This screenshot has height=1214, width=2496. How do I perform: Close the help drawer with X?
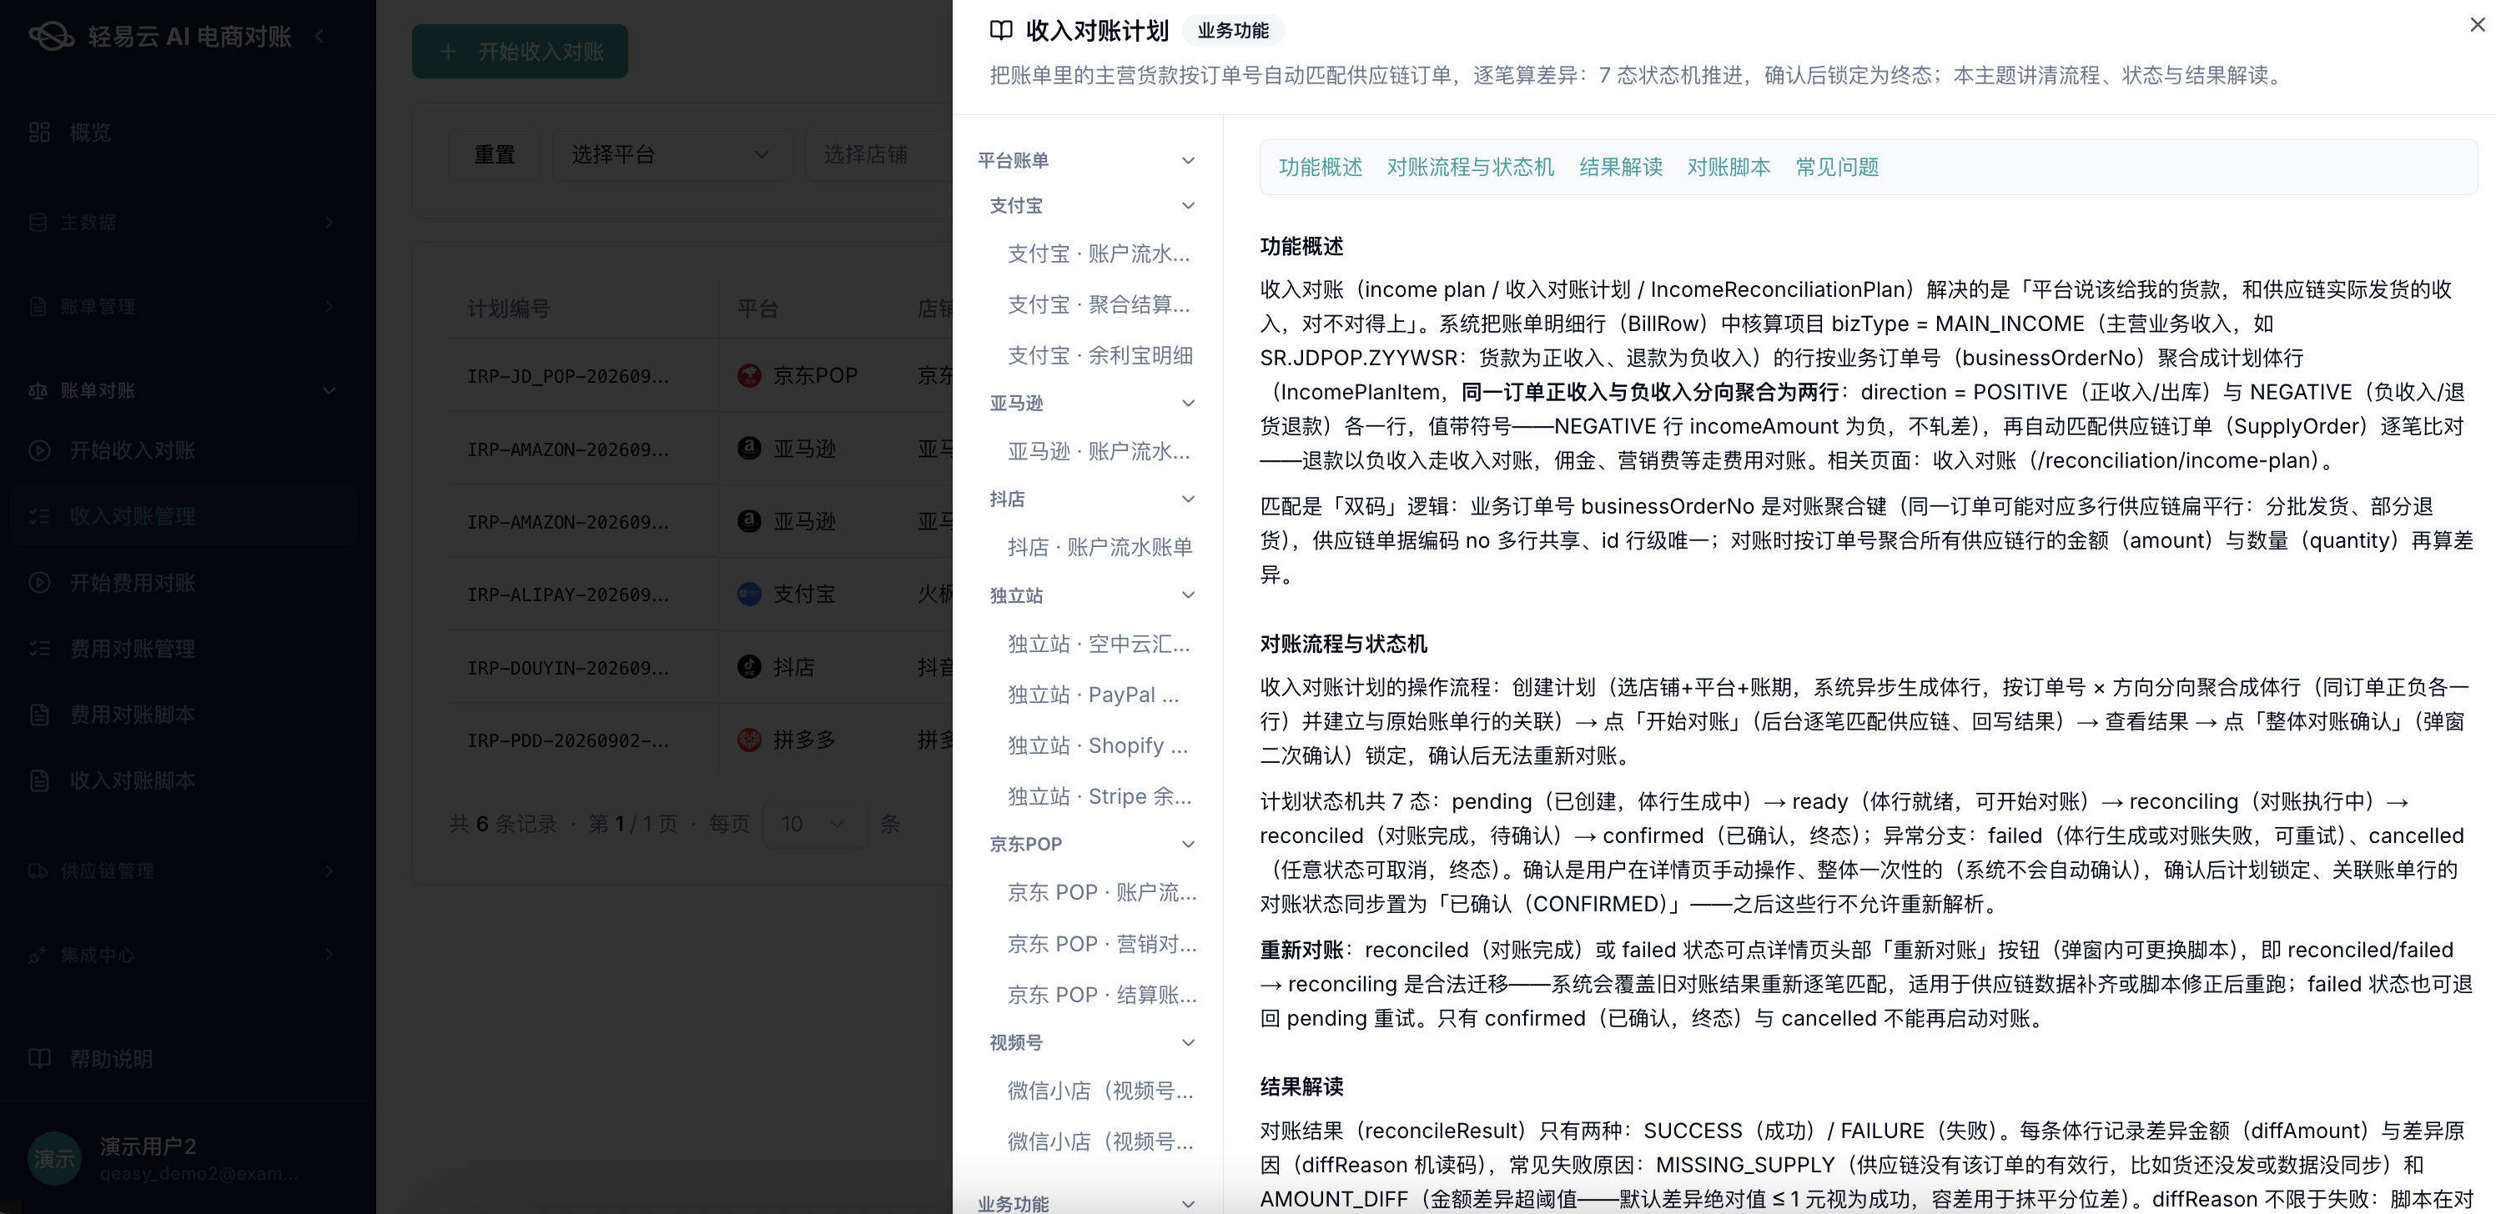[x=2478, y=24]
